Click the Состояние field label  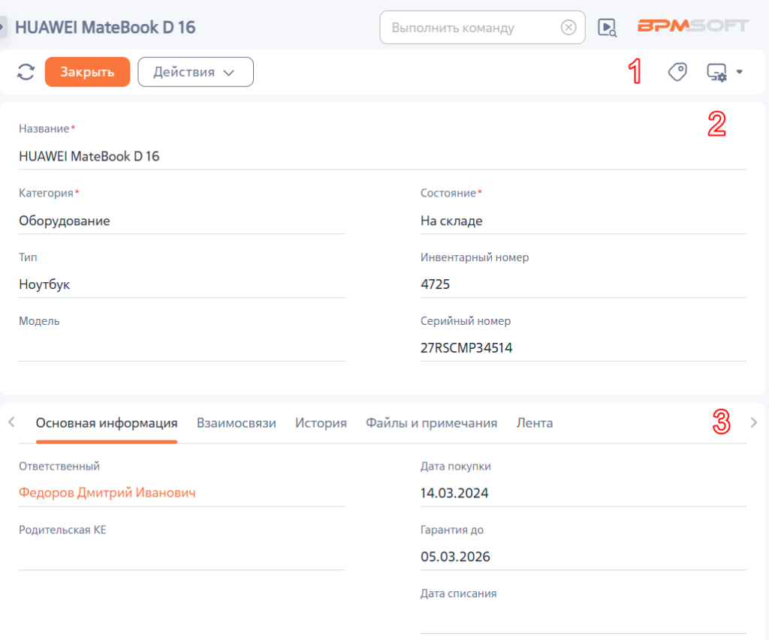pos(448,193)
